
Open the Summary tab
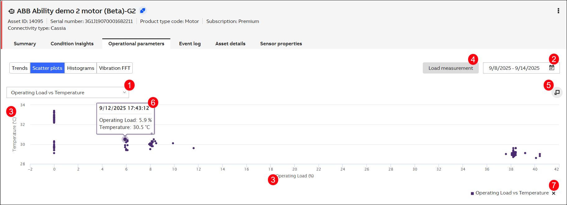point(25,44)
